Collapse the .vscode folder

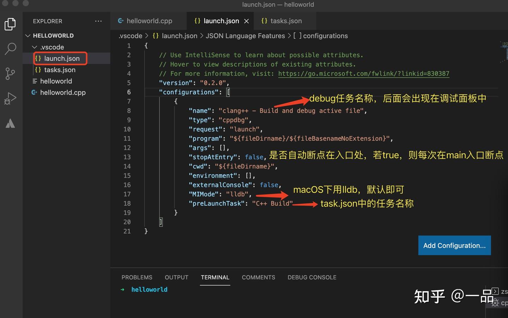34,47
